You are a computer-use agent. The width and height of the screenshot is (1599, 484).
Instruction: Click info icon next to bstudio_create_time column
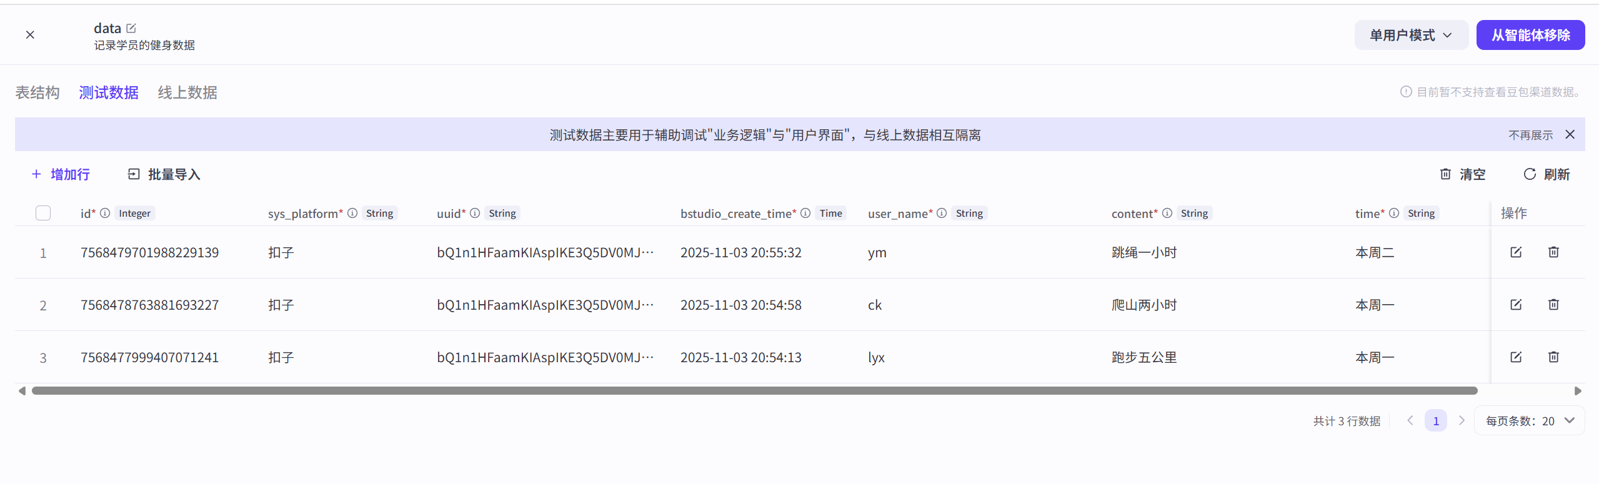[805, 213]
